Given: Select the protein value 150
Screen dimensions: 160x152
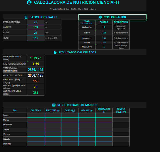Looking at the screenshot, I should pos(36,81).
